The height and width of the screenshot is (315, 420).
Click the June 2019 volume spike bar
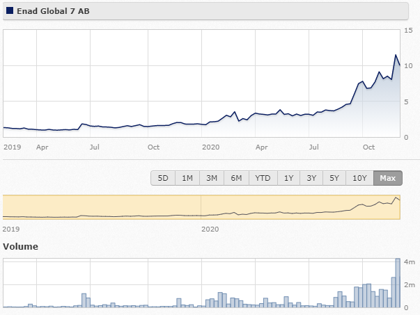(x=84, y=300)
